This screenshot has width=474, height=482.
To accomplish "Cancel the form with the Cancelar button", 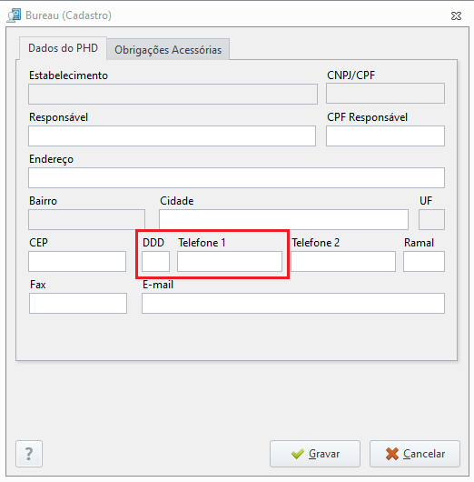I will [x=415, y=454].
